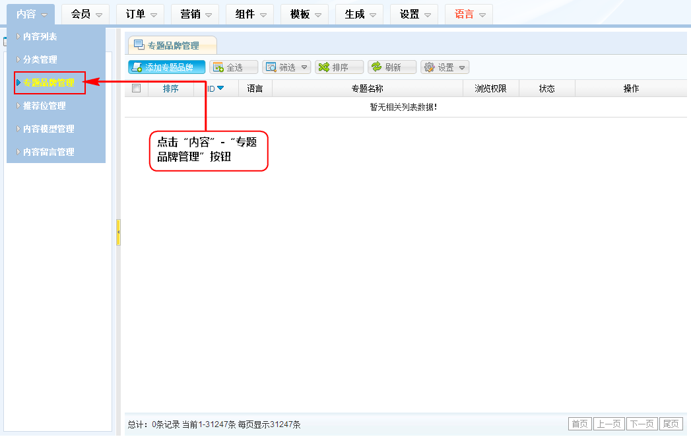Click the toolbar 设置 gear icon
The image size is (691, 437).
click(x=429, y=67)
